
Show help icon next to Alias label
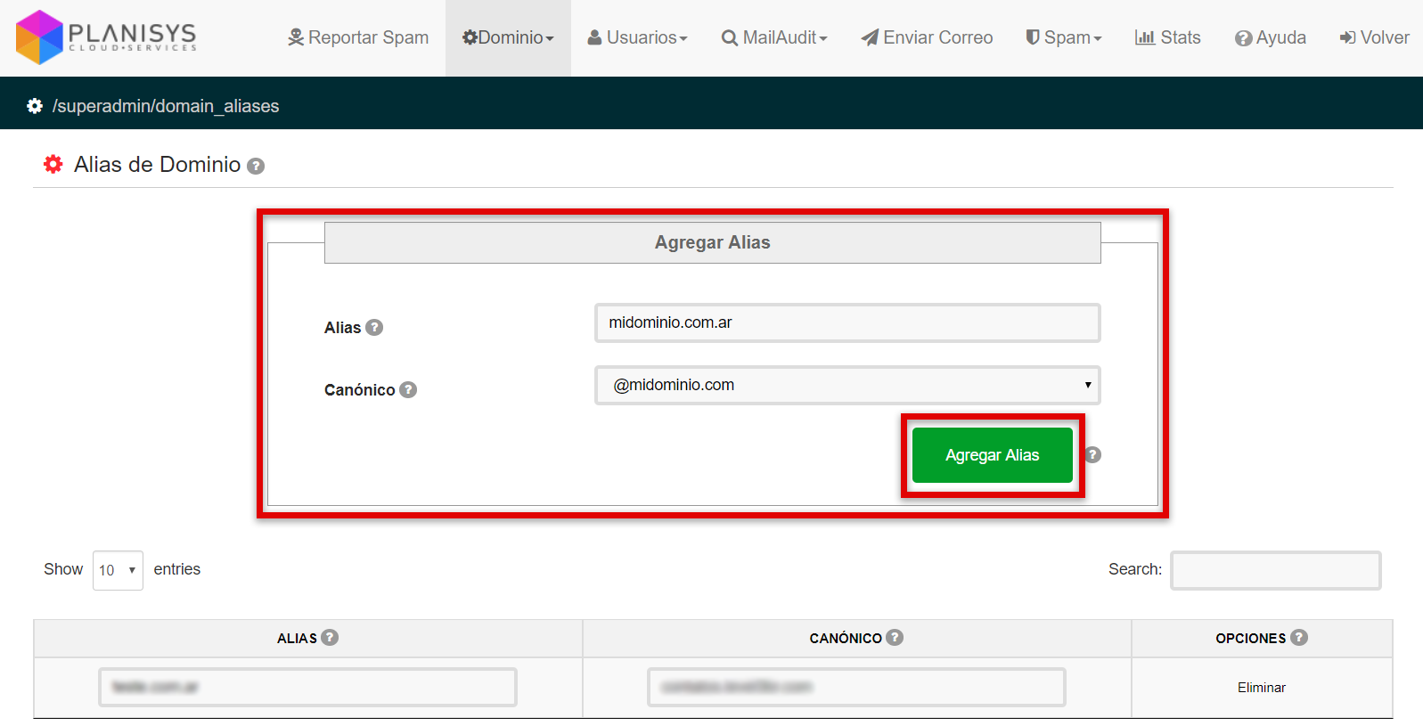coord(374,327)
